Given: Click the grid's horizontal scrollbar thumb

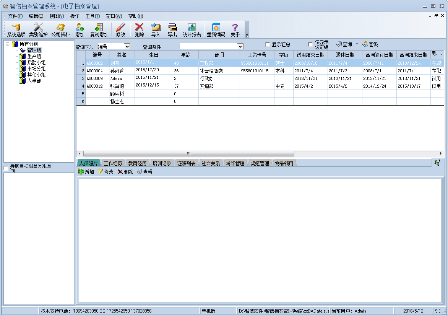Looking at the screenshot, I should 188,153.
